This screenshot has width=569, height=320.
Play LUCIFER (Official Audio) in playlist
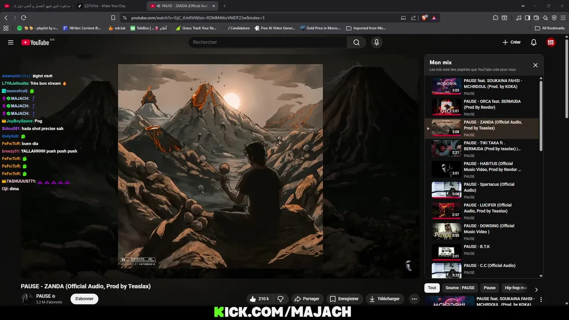tap(482, 211)
